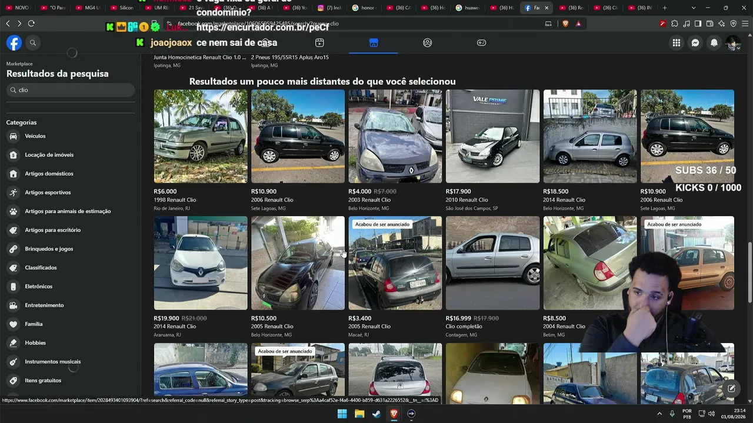This screenshot has height=423, width=753.
Task: Show hidden system tray icons
Action: pyautogui.click(x=661, y=414)
